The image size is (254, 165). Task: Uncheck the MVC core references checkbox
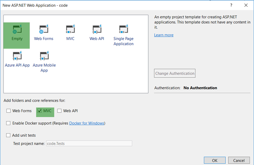pyautogui.click(x=40, y=111)
